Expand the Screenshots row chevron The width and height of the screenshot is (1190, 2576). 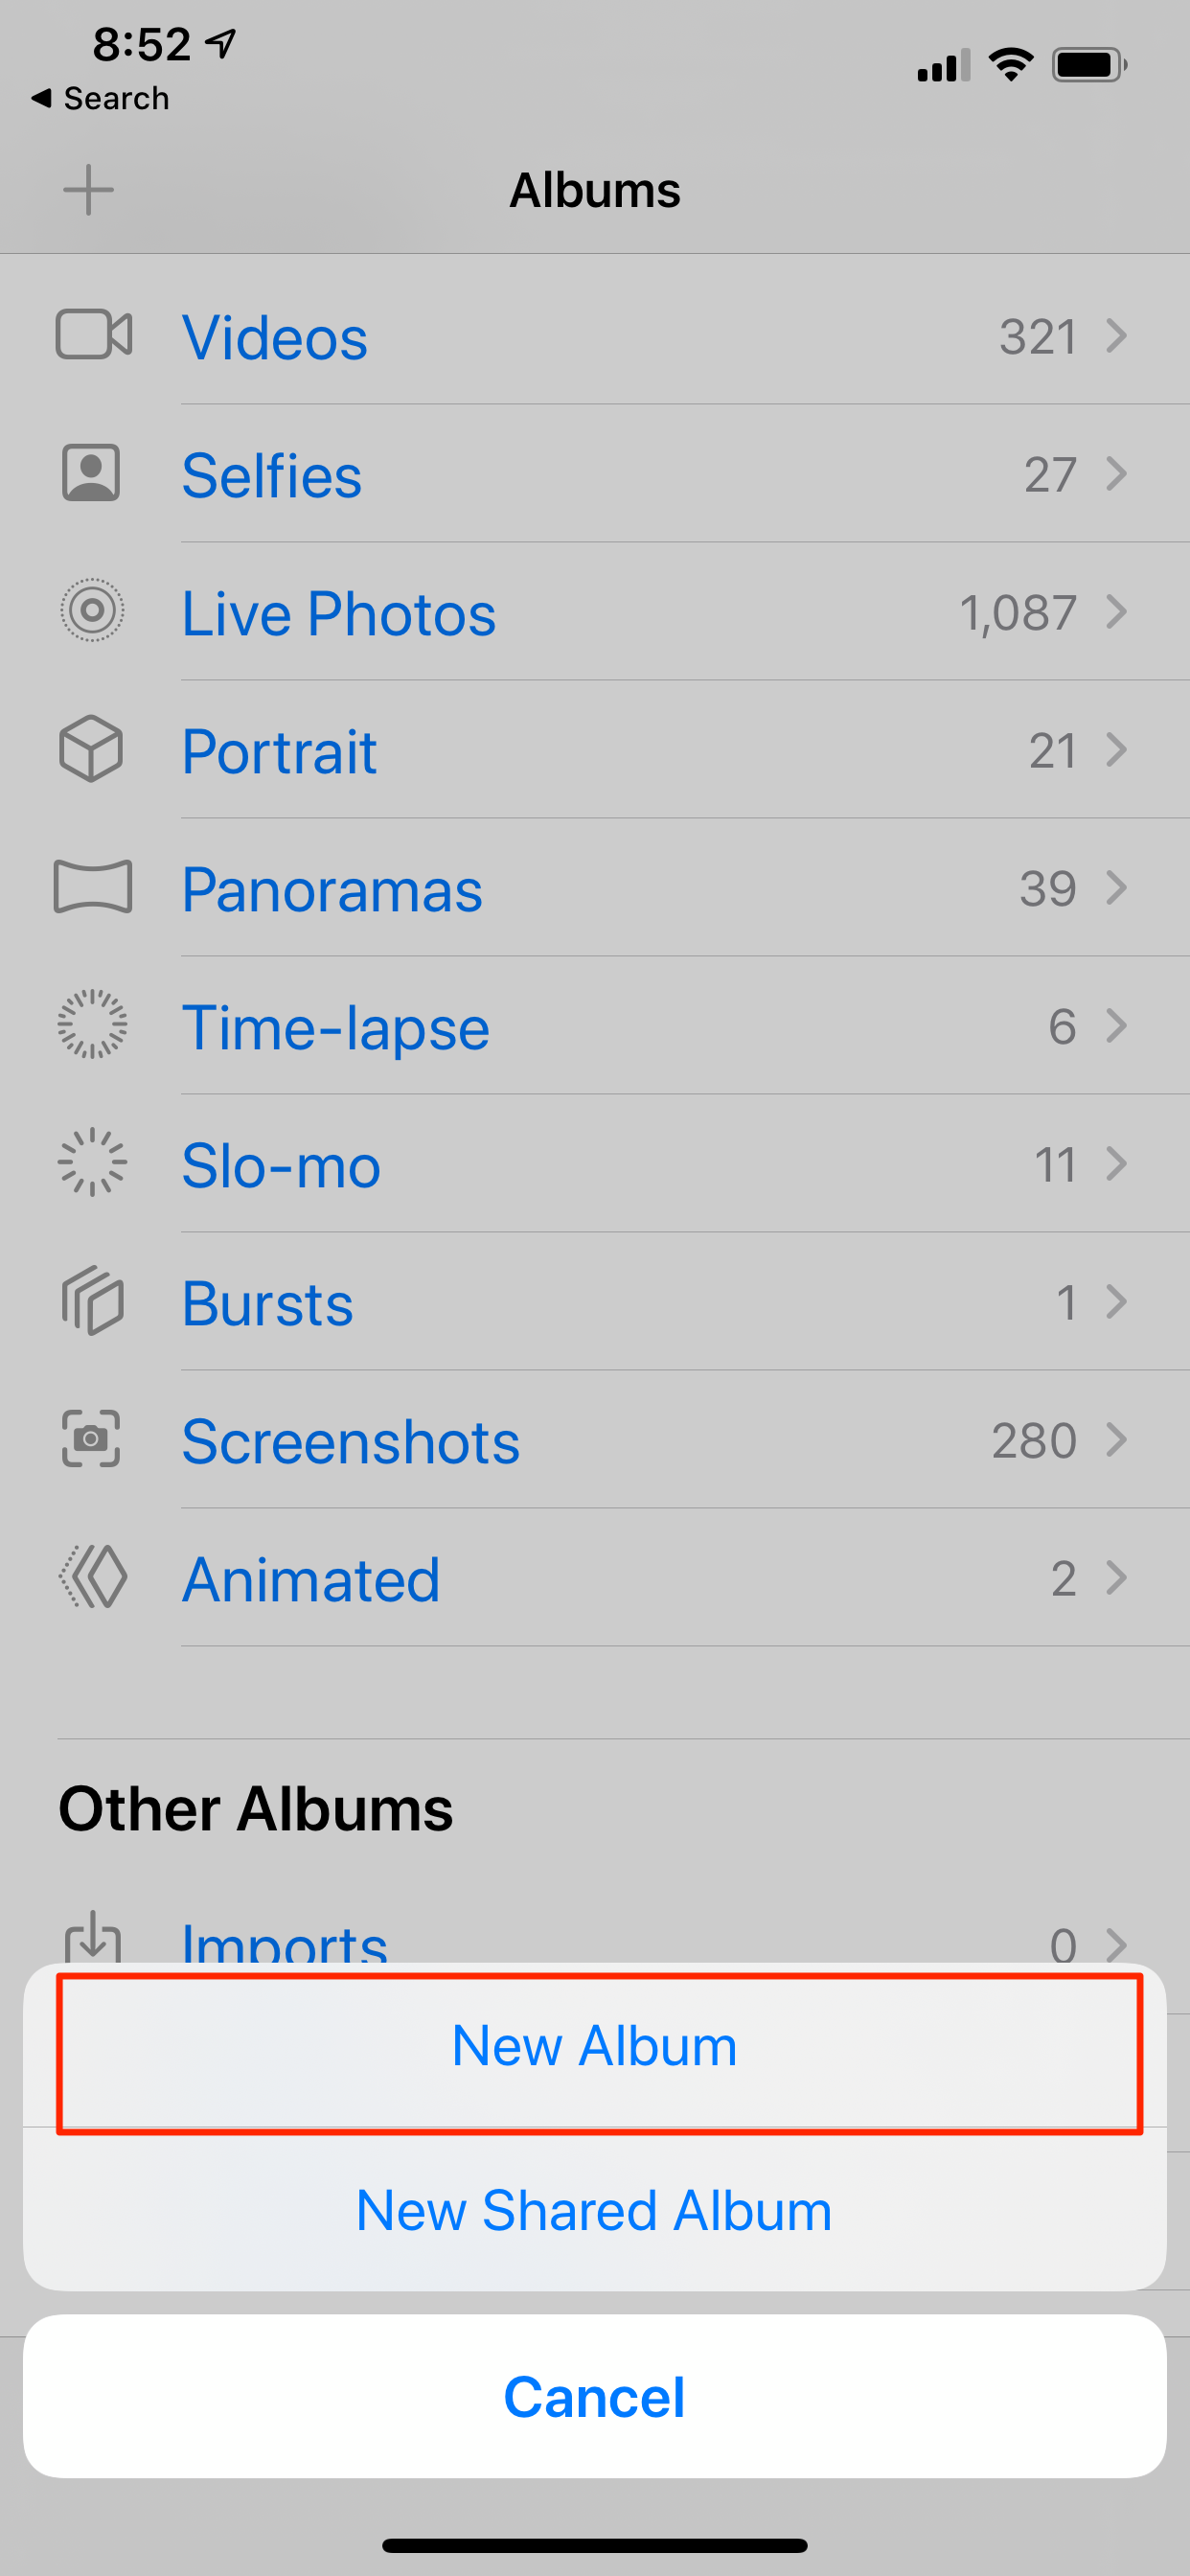[1116, 1439]
